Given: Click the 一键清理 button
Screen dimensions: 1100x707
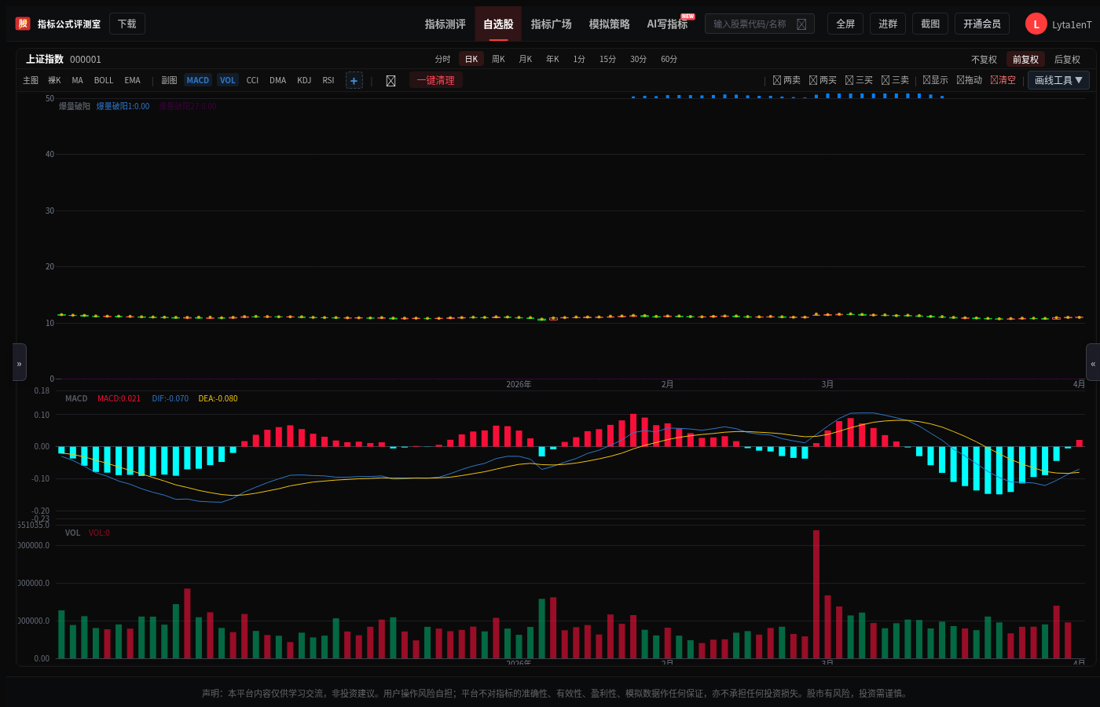Looking at the screenshot, I should coord(436,80).
